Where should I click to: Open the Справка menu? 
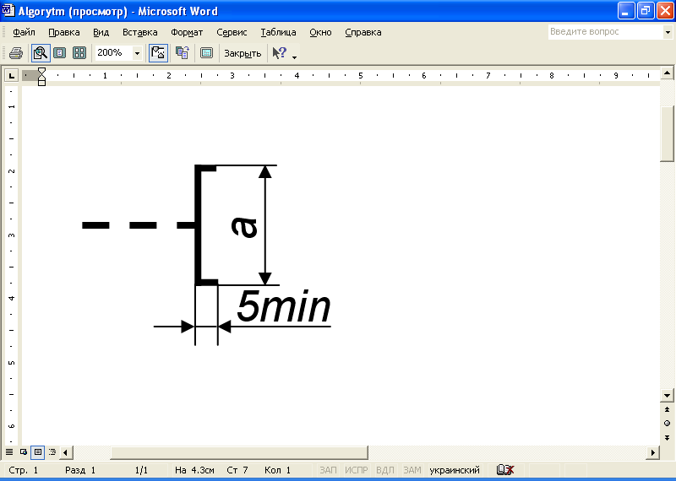[x=363, y=32]
